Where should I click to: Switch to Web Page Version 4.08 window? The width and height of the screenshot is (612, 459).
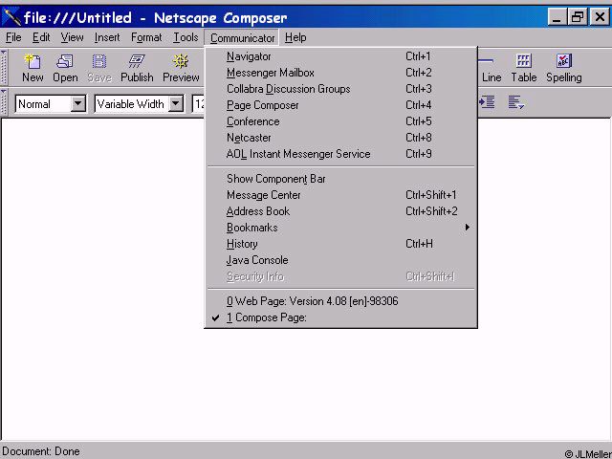click(x=340, y=301)
